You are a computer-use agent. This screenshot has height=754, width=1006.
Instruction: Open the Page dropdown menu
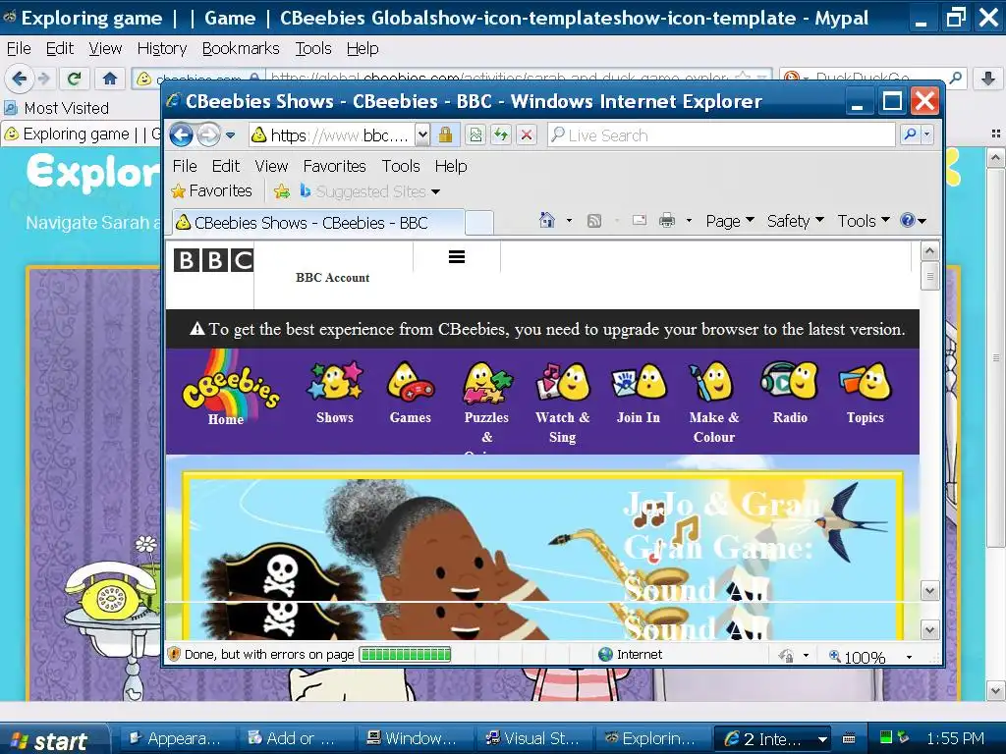click(x=730, y=221)
